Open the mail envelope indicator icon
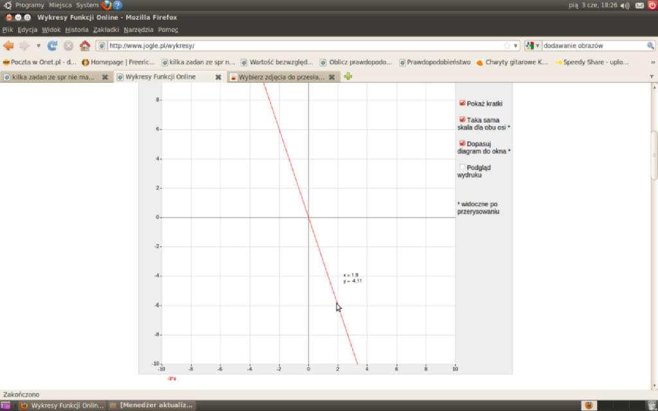Viewport: 658px width, 411px height. pos(639,5)
